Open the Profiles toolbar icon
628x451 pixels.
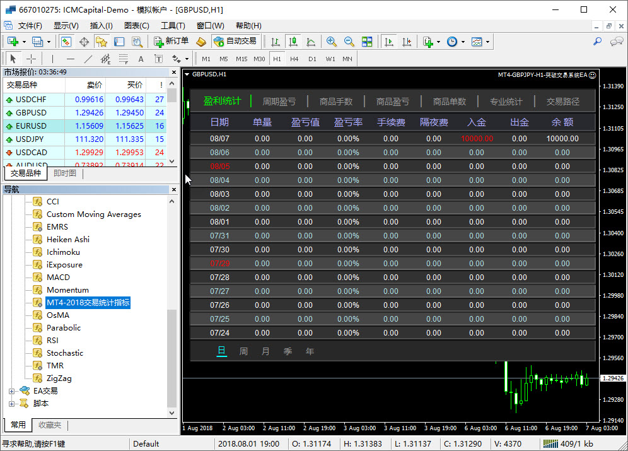click(x=37, y=42)
